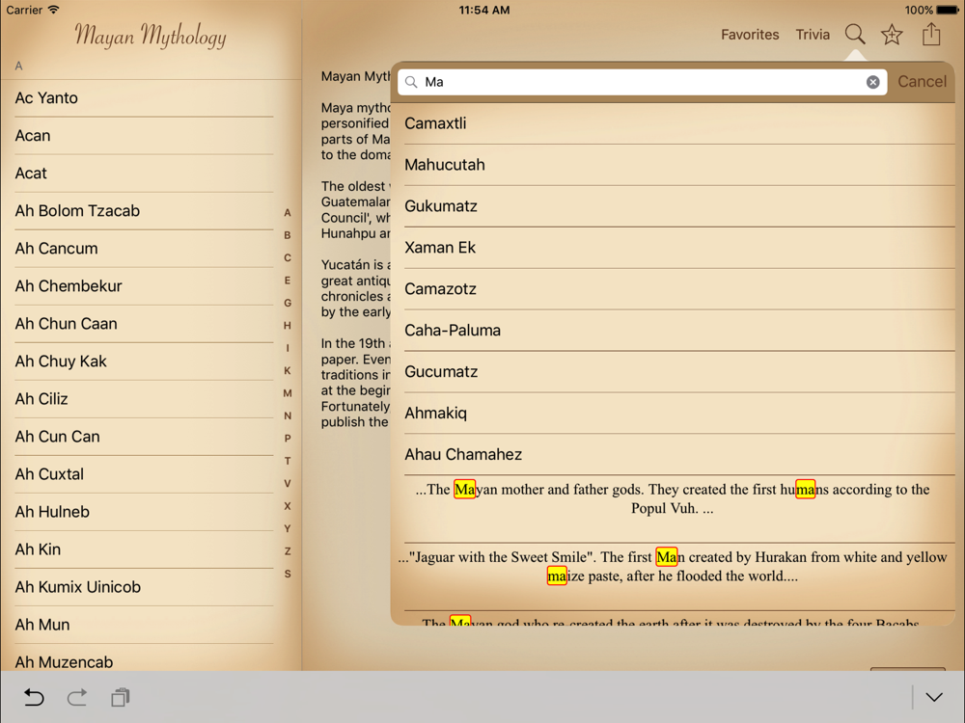965x723 pixels.
Task: Open Ah Cun Can entry
Action: pos(144,437)
